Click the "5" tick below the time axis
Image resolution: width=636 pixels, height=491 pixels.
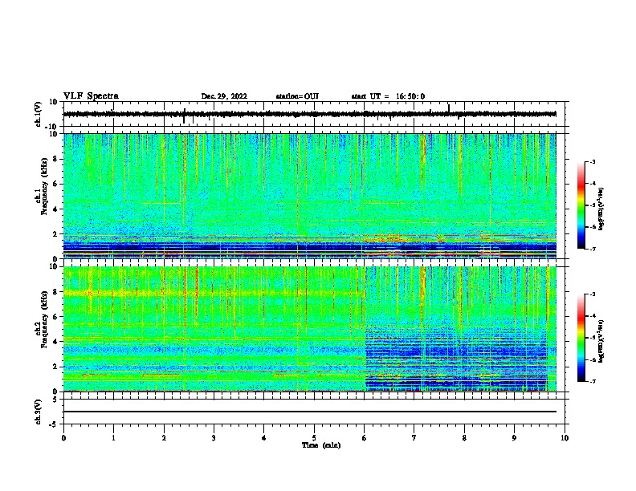[x=314, y=438]
